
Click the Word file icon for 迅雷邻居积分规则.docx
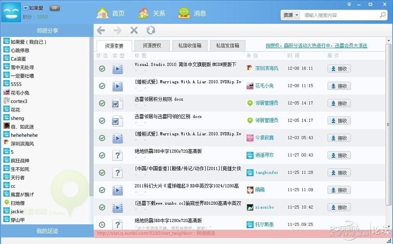pos(118,103)
